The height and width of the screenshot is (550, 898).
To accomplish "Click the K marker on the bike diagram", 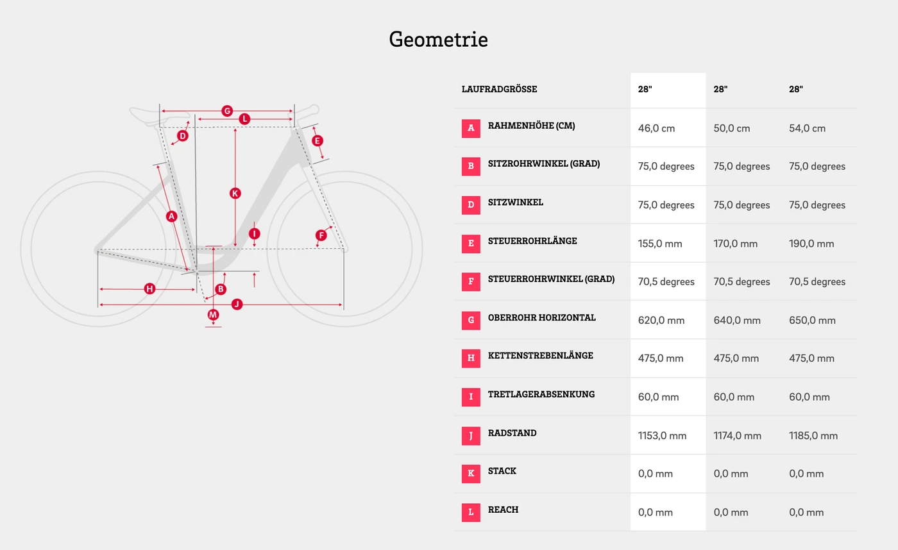I will pos(235,193).
